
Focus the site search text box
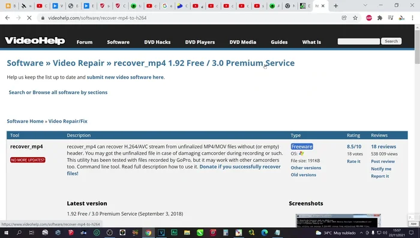click(x=359, y=41)
